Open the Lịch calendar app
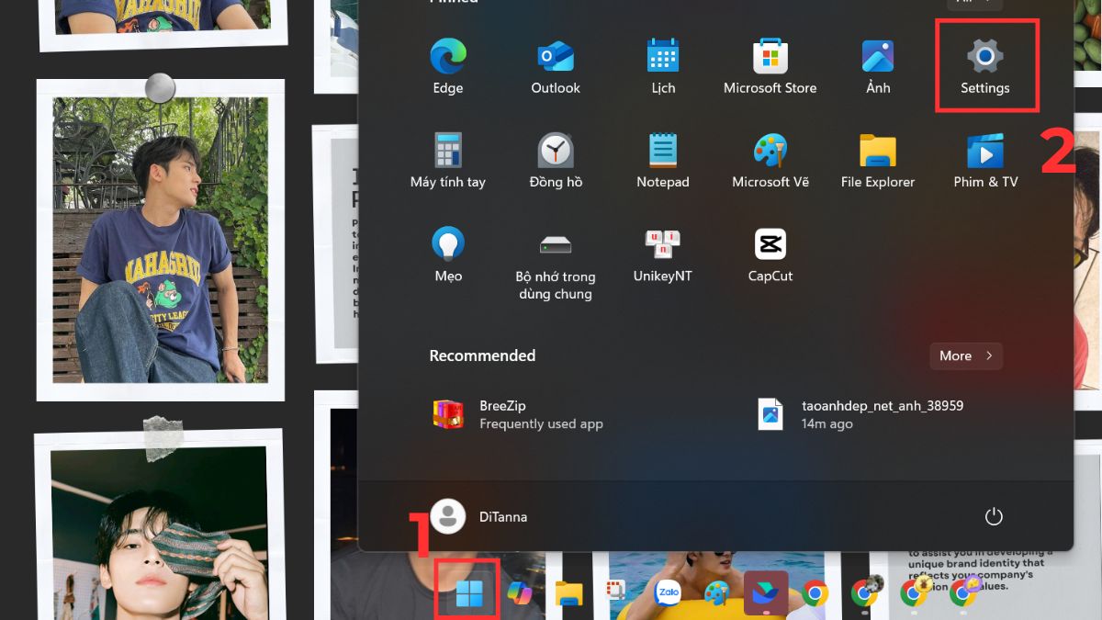Screen dimensions: 1102x620 [663, 68]
